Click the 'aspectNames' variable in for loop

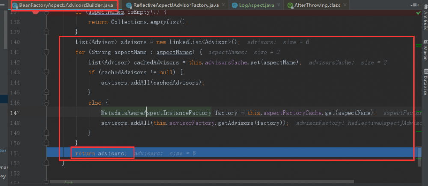pyautogui.click(x=175, y=52)
